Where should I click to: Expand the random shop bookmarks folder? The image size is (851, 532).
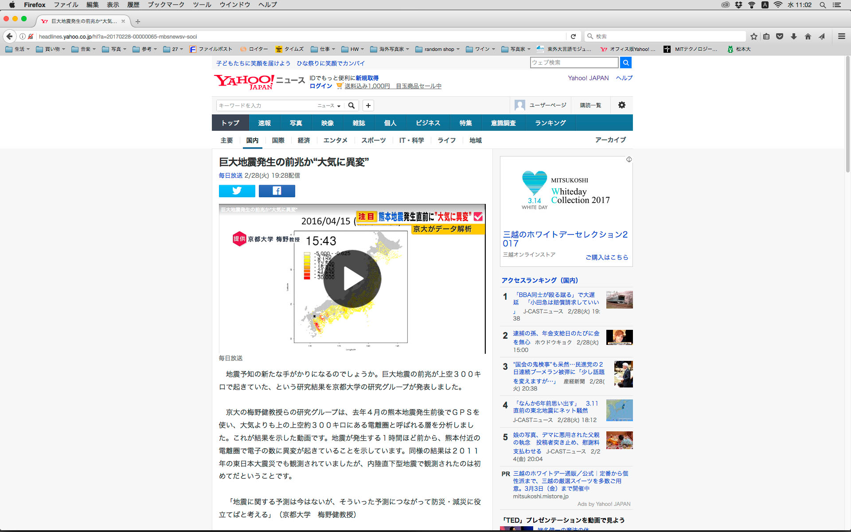click(438, 49)
